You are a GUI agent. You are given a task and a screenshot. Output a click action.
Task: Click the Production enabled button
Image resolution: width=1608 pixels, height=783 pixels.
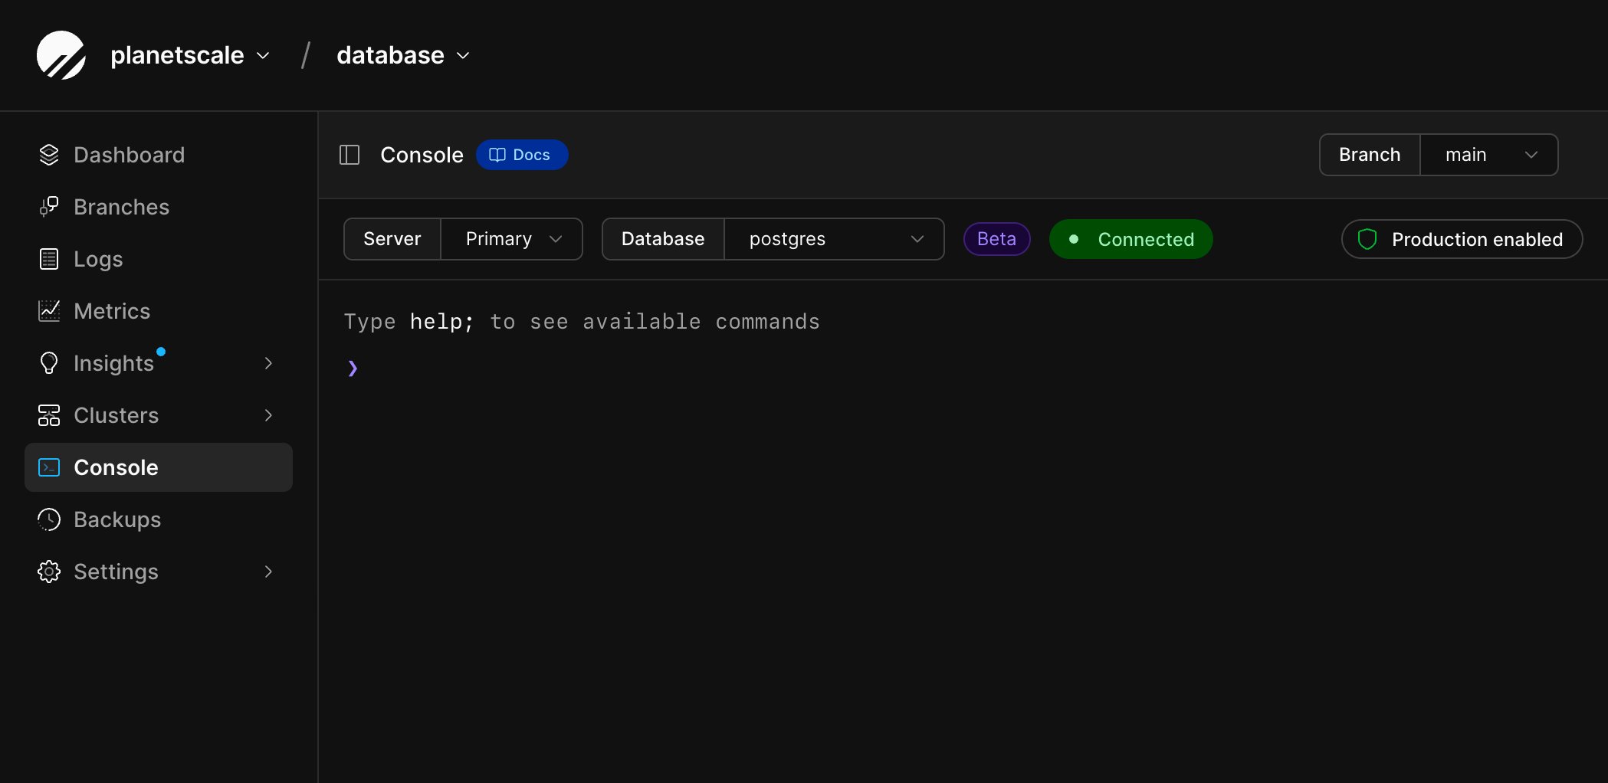click(x=1462, y=239)
